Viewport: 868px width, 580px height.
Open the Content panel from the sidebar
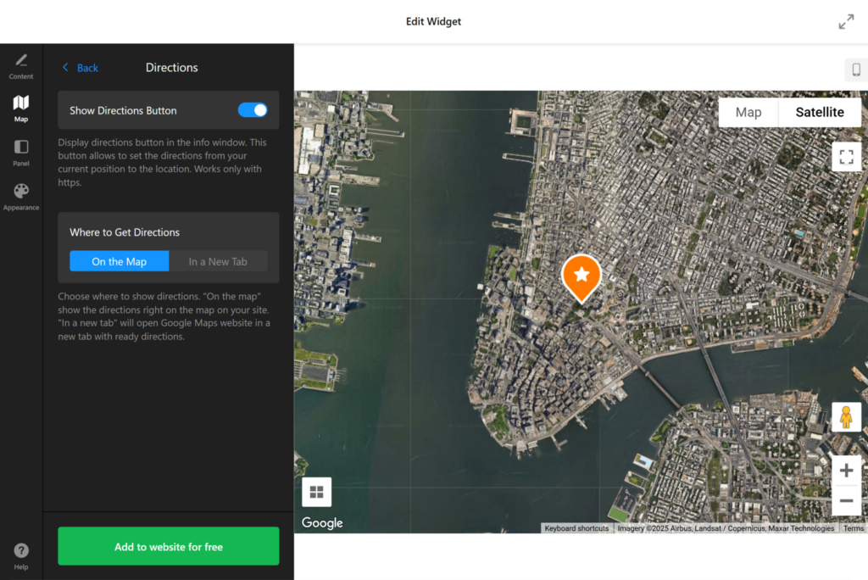tap(20, 64)
